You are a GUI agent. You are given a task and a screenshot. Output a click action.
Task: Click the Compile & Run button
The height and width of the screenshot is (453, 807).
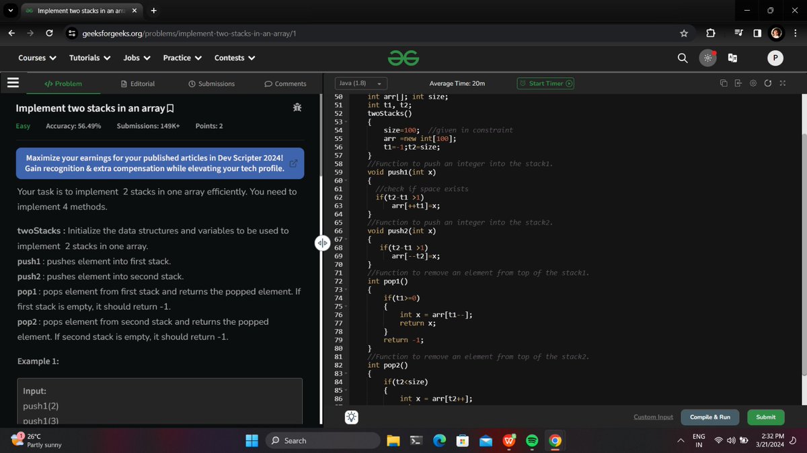coord(710,417)
